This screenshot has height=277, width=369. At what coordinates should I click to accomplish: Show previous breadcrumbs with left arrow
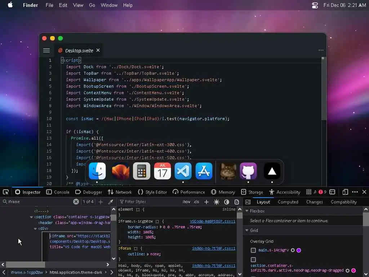click(x=4, y=272)
